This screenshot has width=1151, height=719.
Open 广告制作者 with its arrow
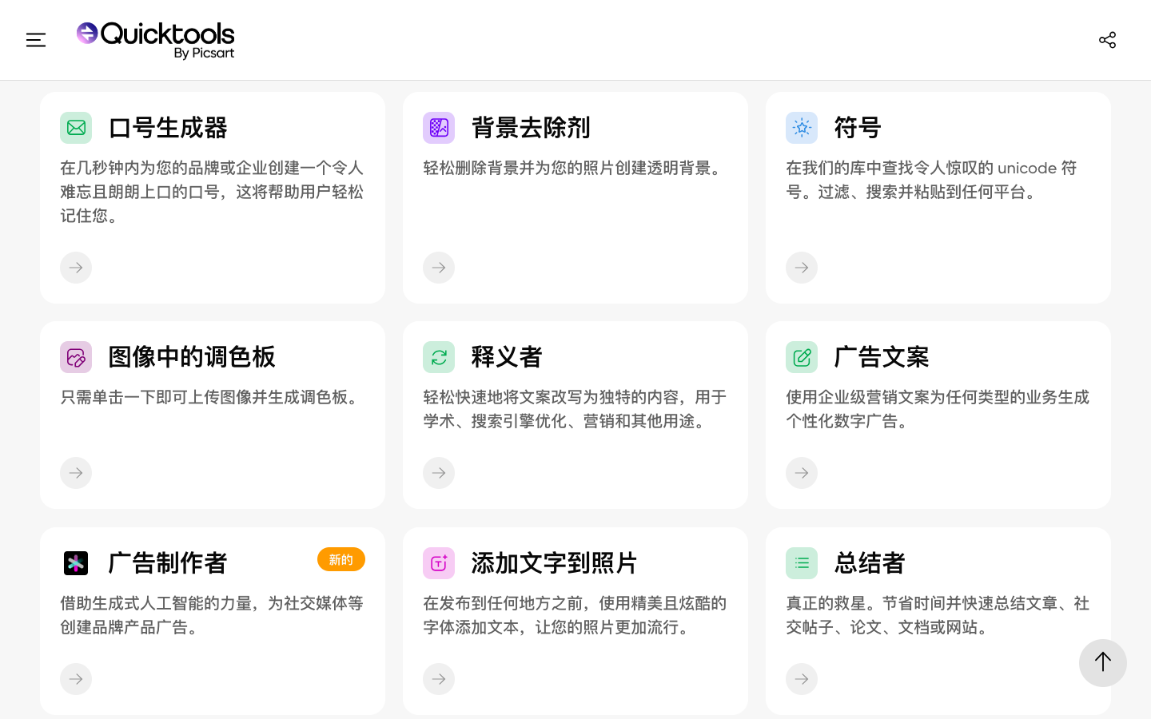[x=76, y=679]
